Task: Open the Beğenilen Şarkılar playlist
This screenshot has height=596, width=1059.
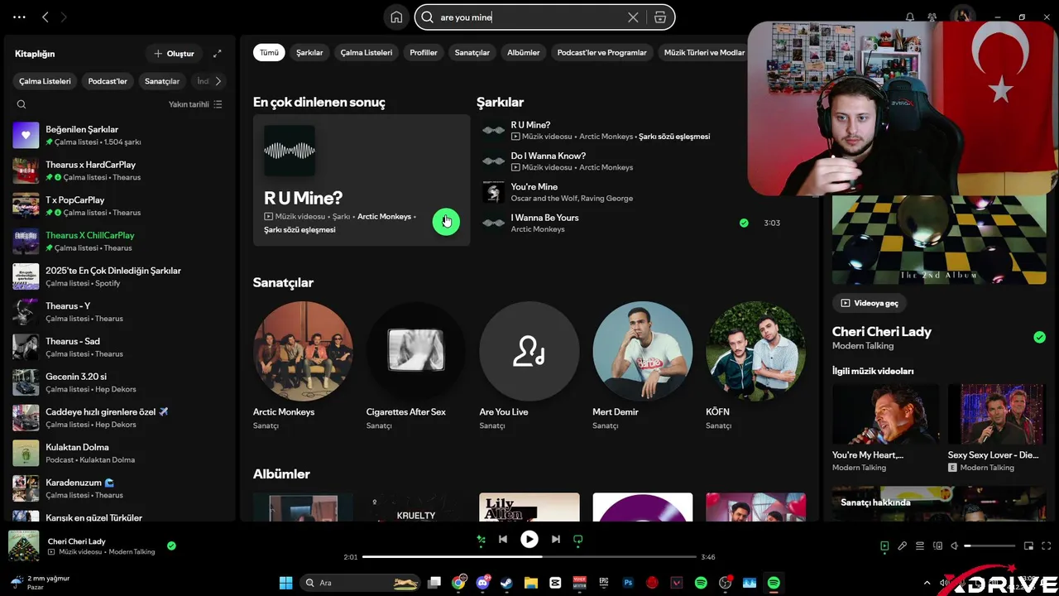Action: (120, 135)
